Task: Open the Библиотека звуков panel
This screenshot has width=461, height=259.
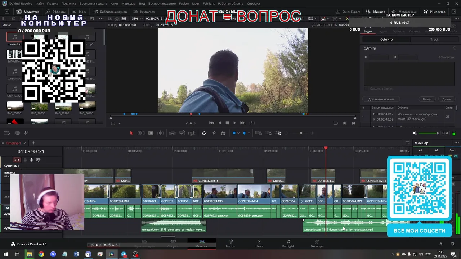Action: (109, 12)
